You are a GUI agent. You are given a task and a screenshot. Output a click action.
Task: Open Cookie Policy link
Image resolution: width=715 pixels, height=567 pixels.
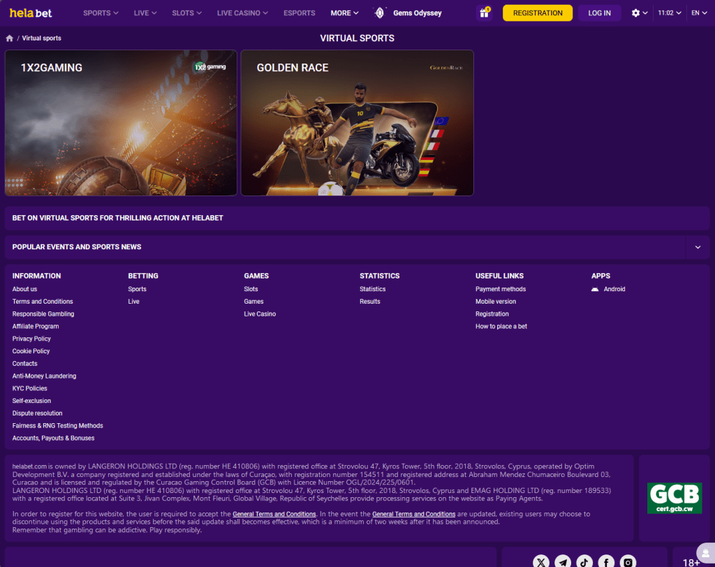click(31, 351)
